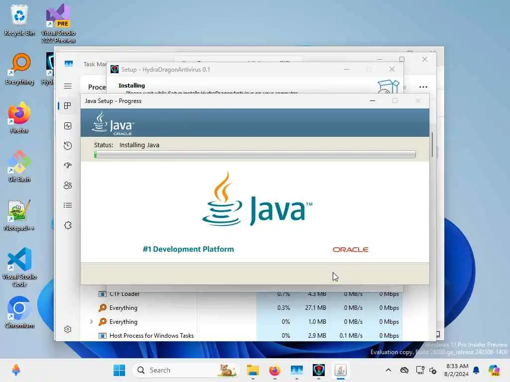Minimize the HydraDragonAntivirus Setup window
The height and width of the screenshot is (382, 510).
coord(347,69)
